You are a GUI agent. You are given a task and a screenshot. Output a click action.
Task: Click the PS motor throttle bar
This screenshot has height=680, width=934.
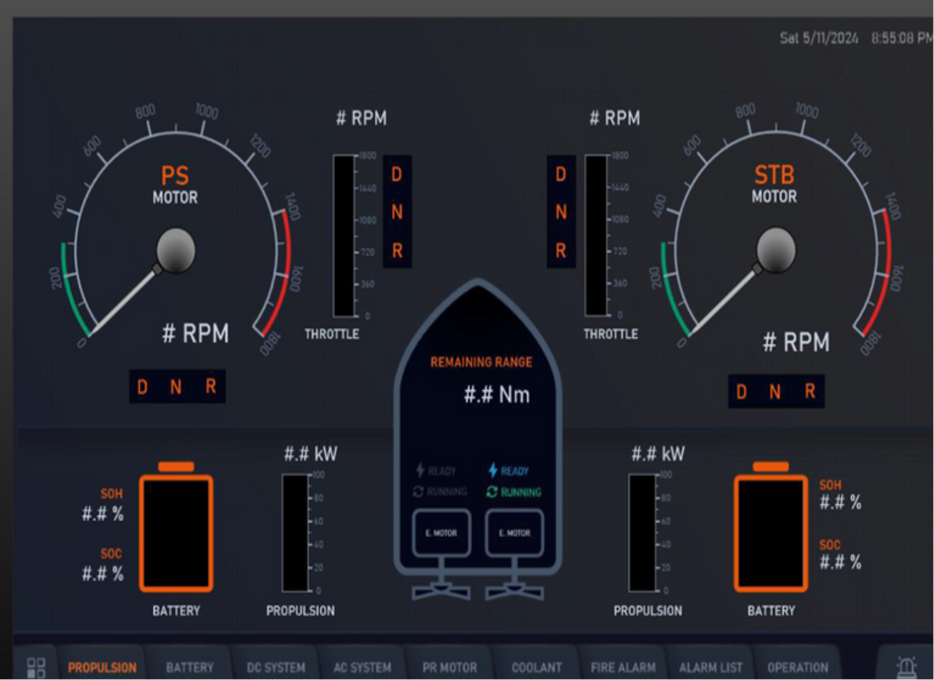344,236
